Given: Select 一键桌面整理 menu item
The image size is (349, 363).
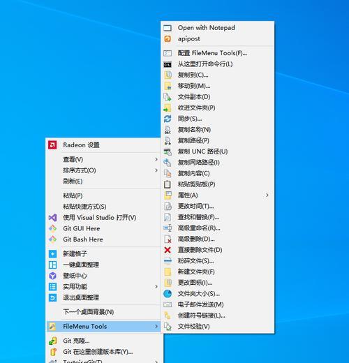Looking at the screenshot, I should (x=103, y=265).
